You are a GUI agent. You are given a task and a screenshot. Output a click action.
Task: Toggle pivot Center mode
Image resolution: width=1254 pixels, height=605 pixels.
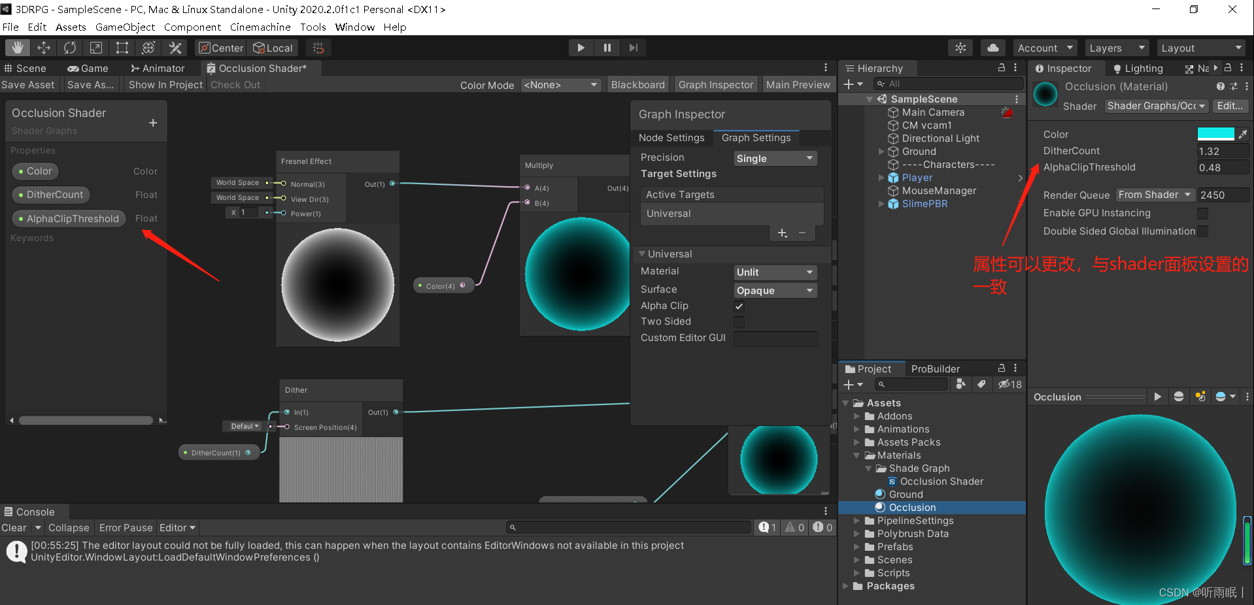[221, 48]
